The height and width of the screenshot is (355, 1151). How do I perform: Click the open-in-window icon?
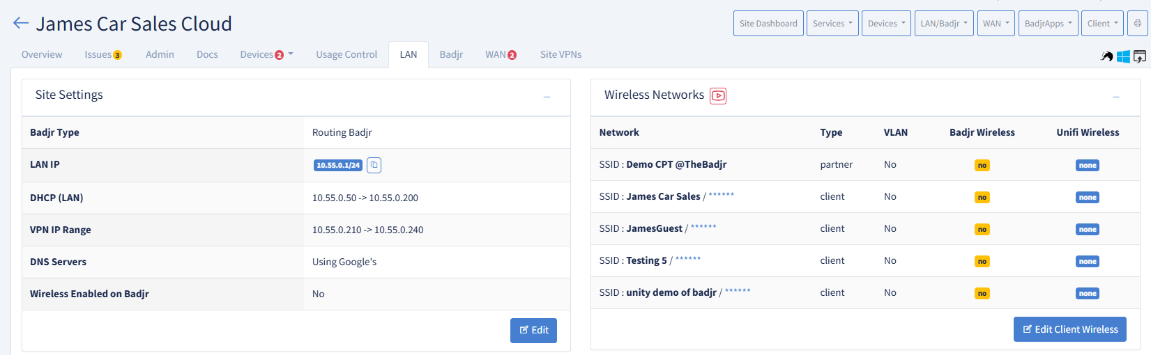(1140, 56)
